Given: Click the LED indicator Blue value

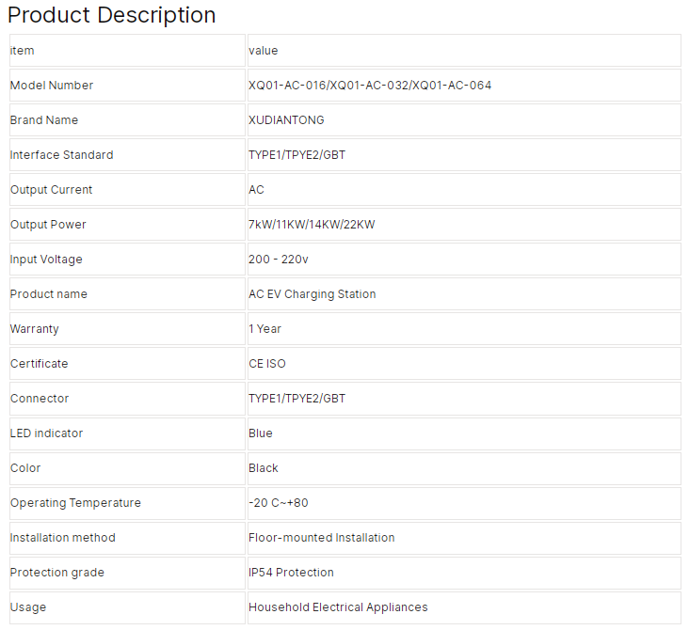Looking at the screenshot, I should click(261, 433).
